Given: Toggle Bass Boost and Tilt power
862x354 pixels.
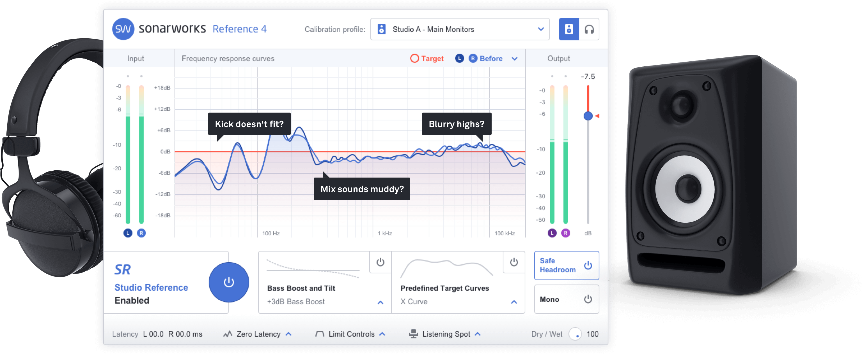Looking at the screenshot, I should click(380, 262).
